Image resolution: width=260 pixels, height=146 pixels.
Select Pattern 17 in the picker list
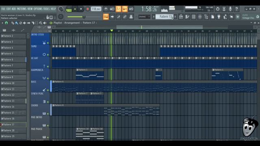[x=13, y=125]
